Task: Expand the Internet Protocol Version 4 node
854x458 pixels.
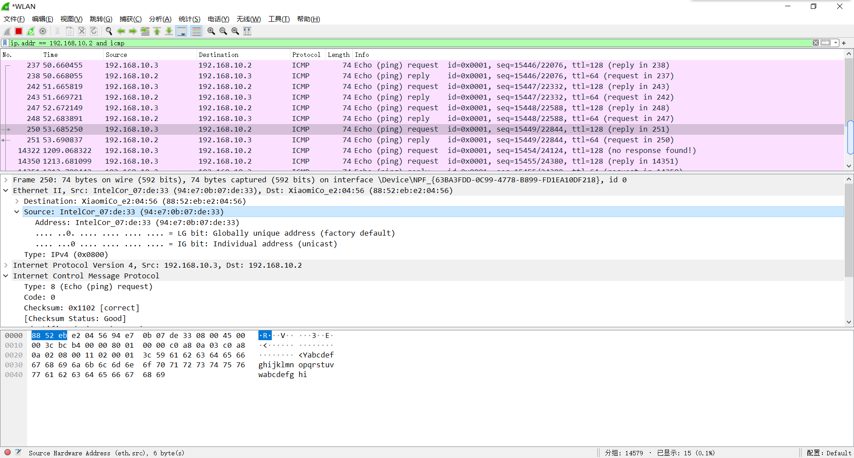Action: pyautogui.click(x=6, y=265)
